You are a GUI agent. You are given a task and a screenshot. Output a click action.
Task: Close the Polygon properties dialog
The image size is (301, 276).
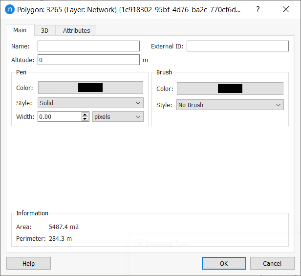pyautogui.click(x=285, y=10)
